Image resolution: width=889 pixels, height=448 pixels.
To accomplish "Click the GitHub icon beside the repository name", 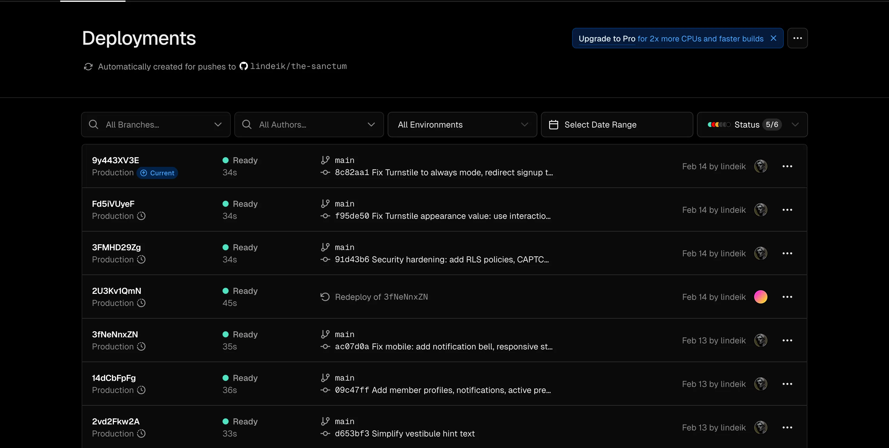I will coord(244,66).
